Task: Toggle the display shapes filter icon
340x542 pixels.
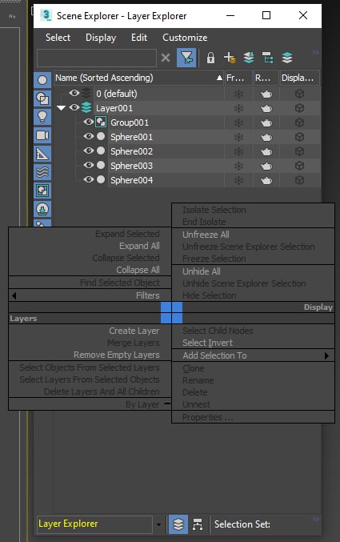Action: click(42, 98)
